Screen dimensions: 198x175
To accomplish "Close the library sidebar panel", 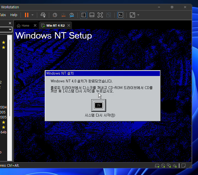I will click(10, 23).
